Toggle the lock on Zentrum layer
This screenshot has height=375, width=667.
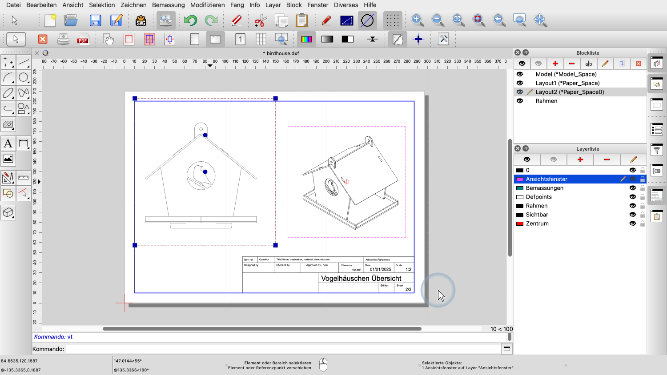pyautogui.click(x=643, y=223)
